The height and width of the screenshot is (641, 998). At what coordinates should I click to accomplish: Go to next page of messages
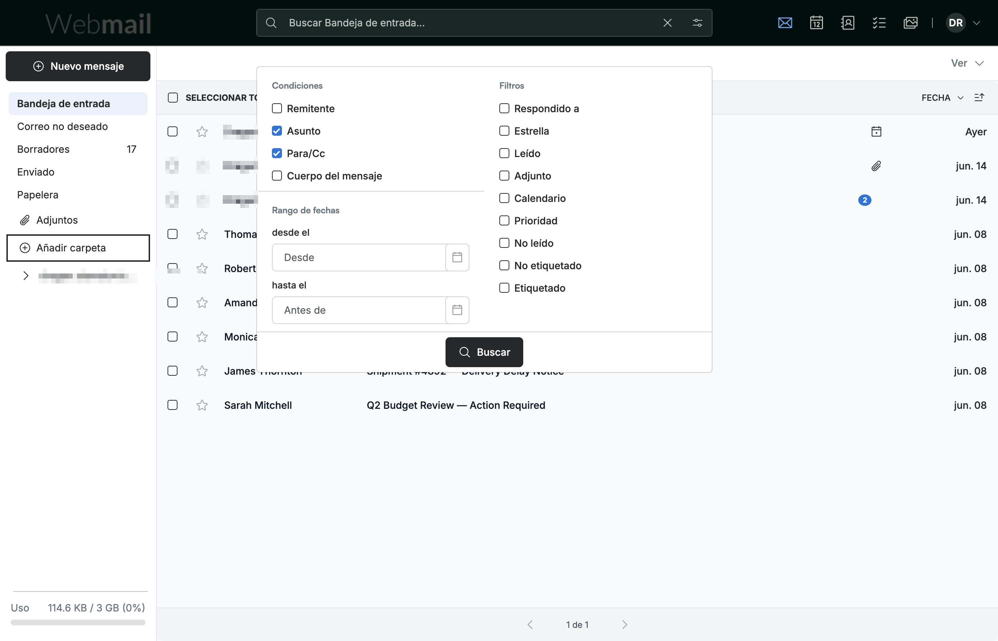(624, 624)
